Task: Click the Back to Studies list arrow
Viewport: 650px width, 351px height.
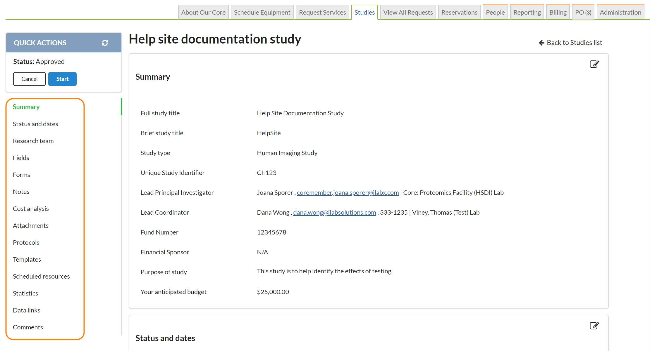Action: coord(541,43)
